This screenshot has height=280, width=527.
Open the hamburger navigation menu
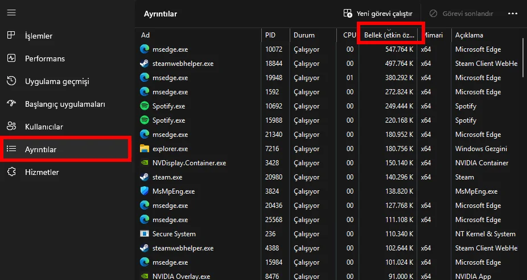click(x=11, y=12)
